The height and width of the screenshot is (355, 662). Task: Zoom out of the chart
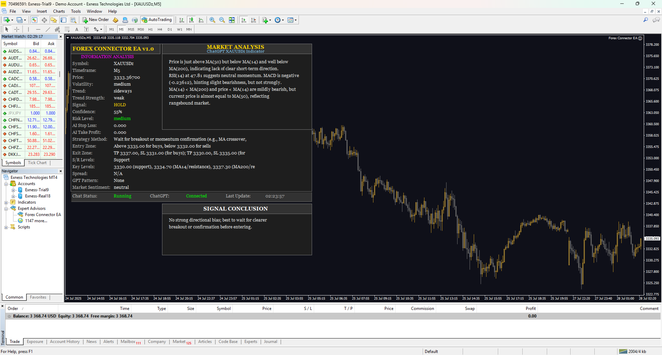(x=222, y=20)
